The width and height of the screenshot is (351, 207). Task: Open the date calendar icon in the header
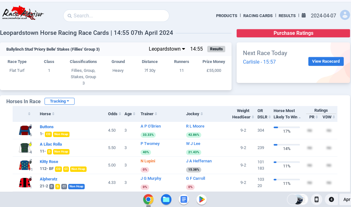(x=304, y=15)
